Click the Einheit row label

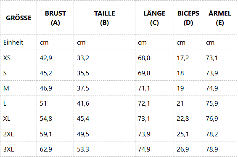[13, 43]
